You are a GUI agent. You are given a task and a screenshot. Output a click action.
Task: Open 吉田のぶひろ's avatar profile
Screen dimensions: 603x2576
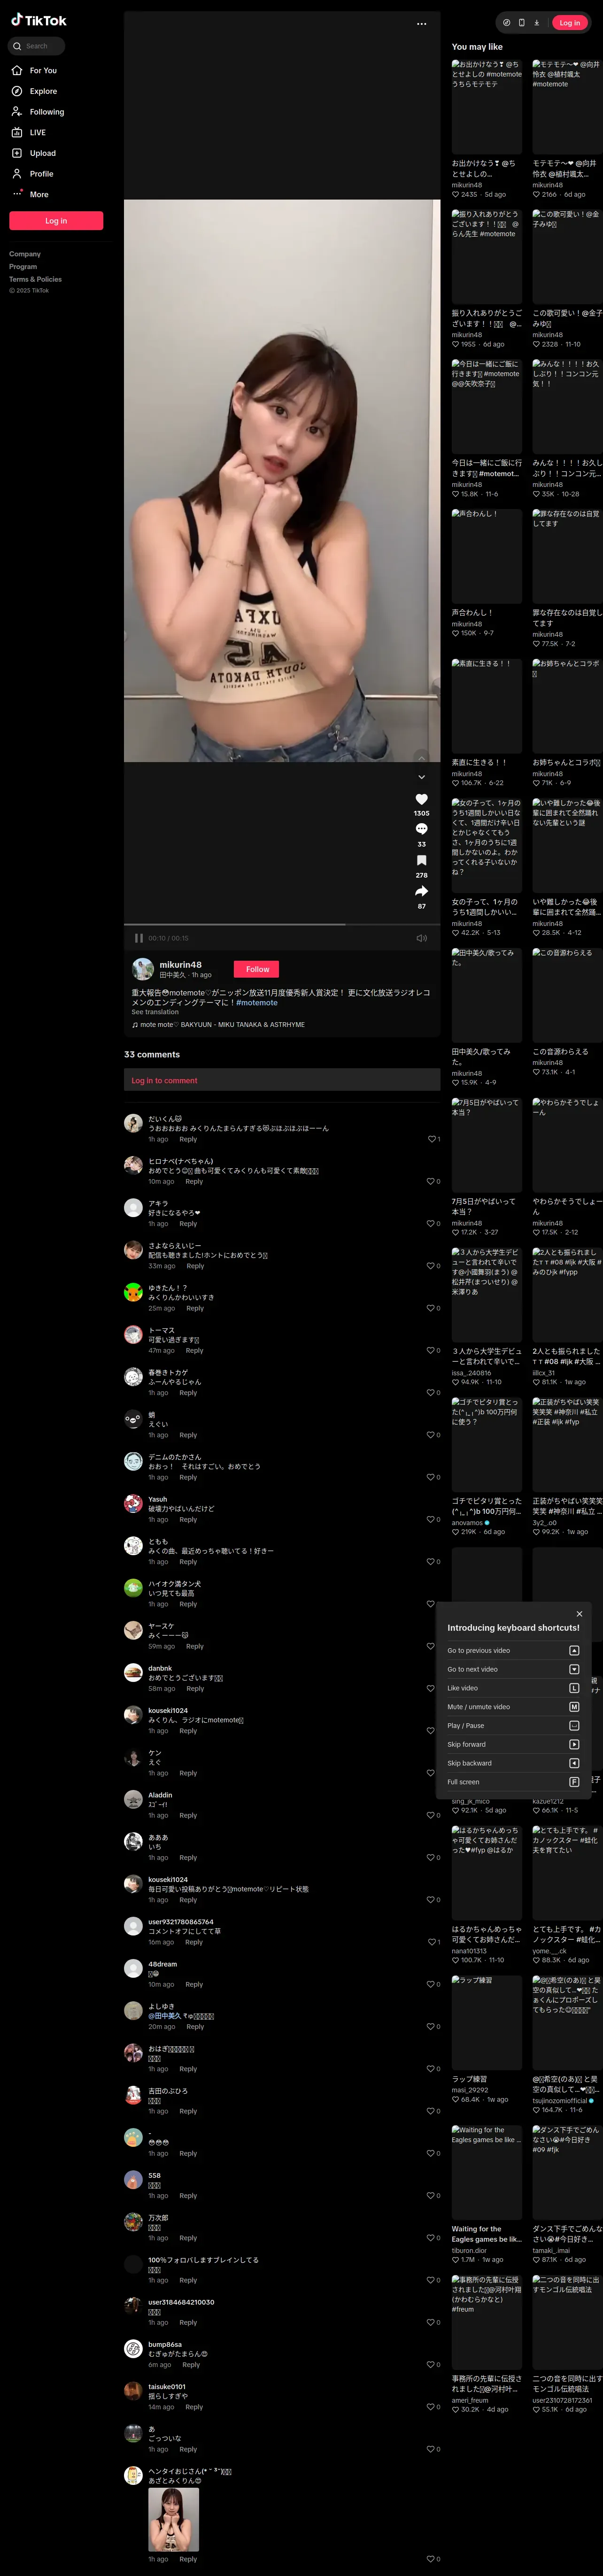[x=133, y=2096]
